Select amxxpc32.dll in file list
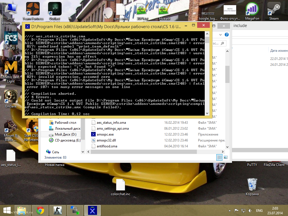 (104, 140)
